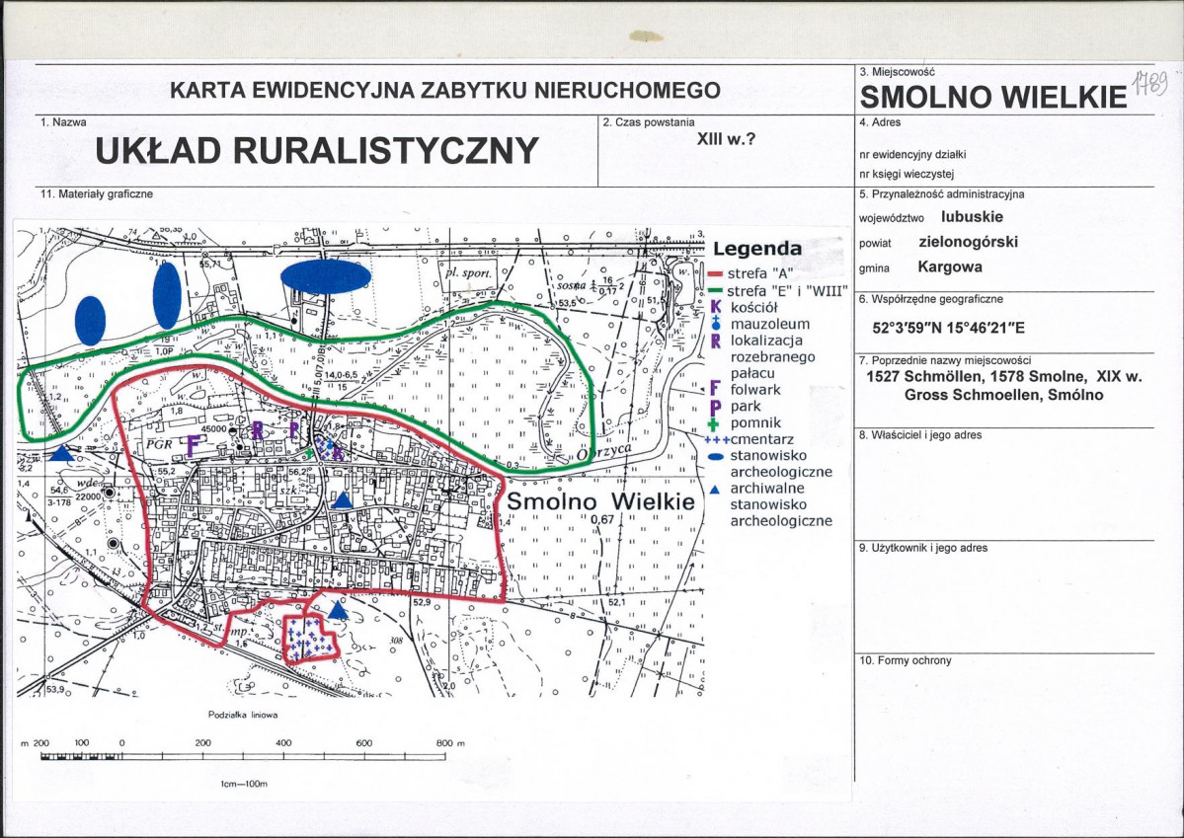Screen dimensions: 1184x838
Task: Click the label "nr księgi wieczystej"
Action: [x=907, y=174]
